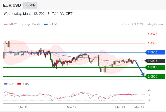
Task: Click the EUR/USD pair title
Action: click(x=12, y=5)
